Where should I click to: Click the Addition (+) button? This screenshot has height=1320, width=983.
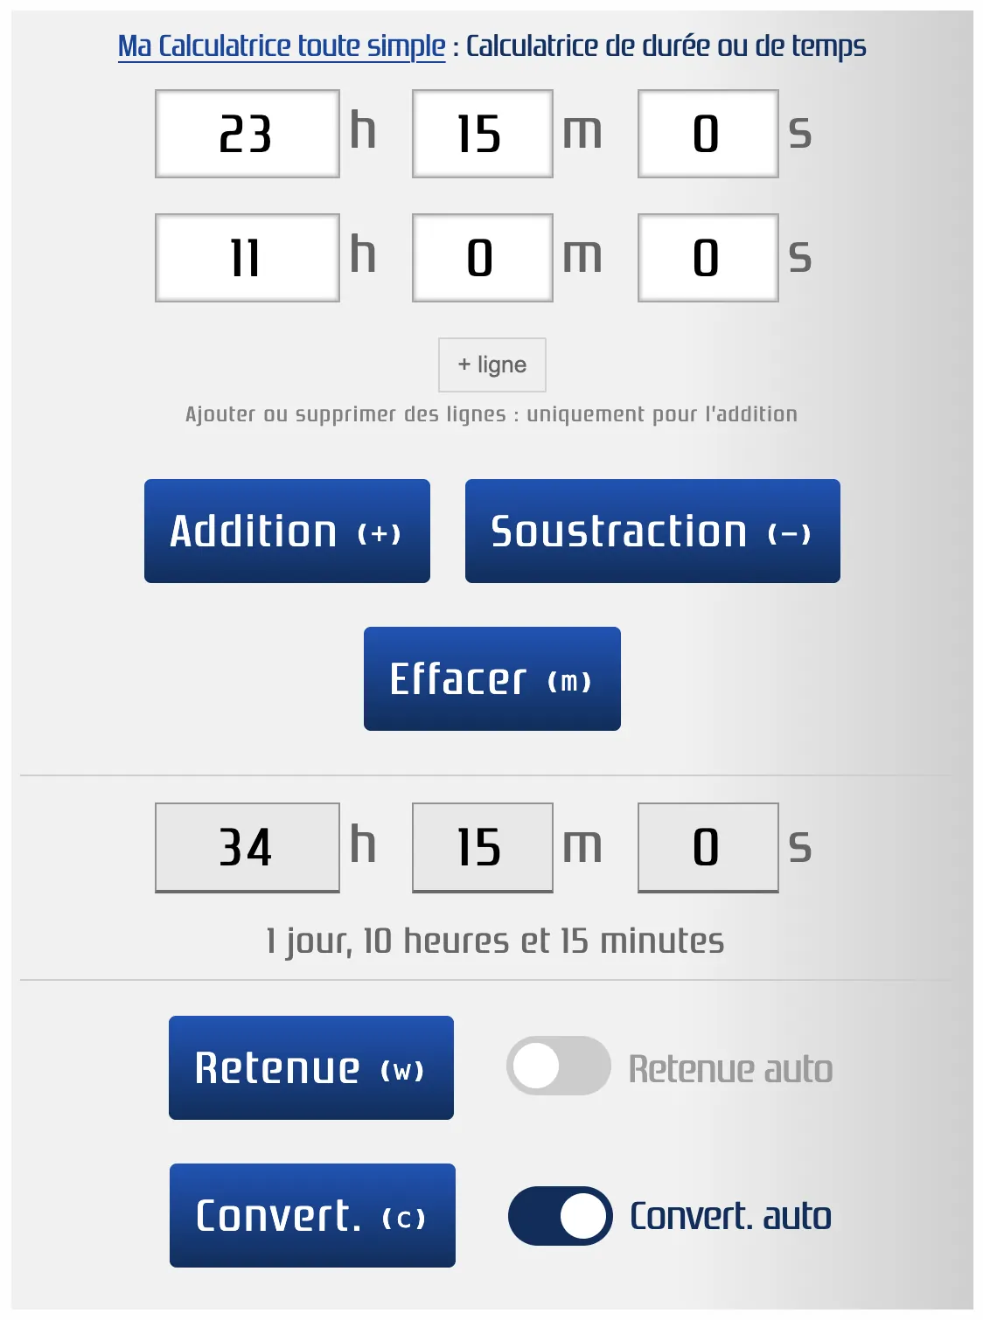coord(287,530)
